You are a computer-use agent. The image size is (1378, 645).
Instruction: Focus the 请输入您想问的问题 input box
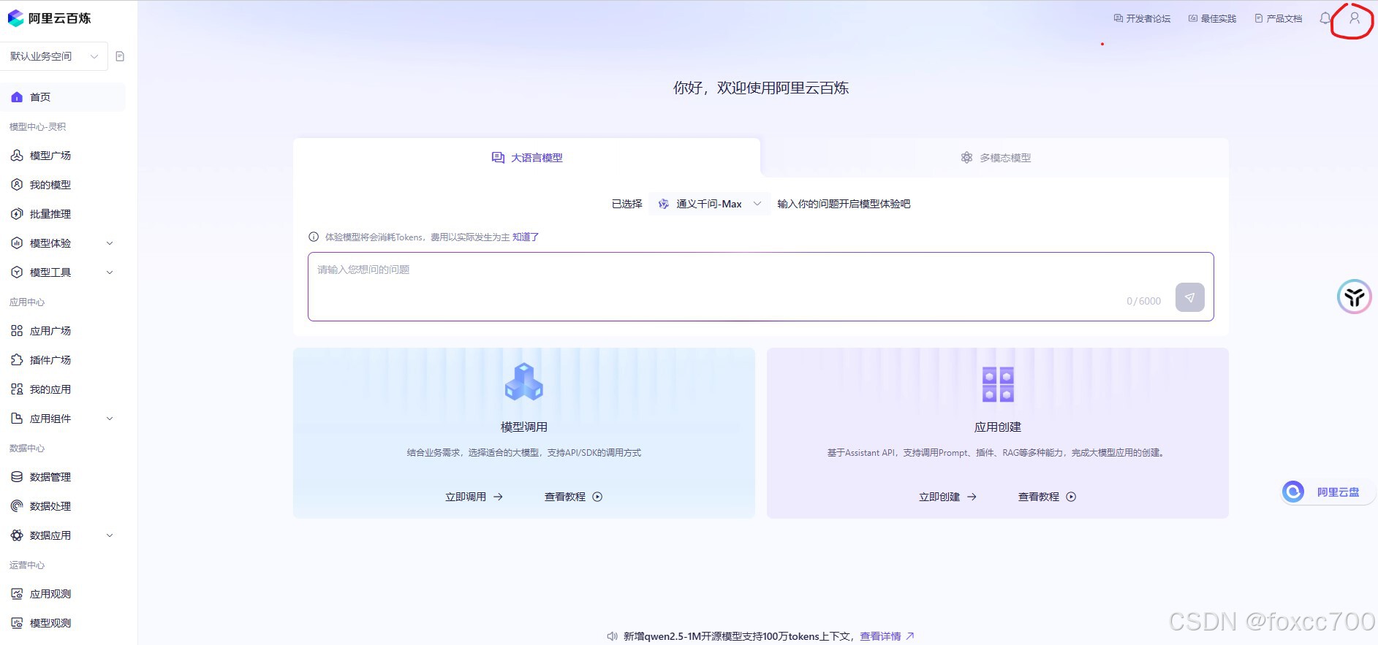tap(761, 286)
